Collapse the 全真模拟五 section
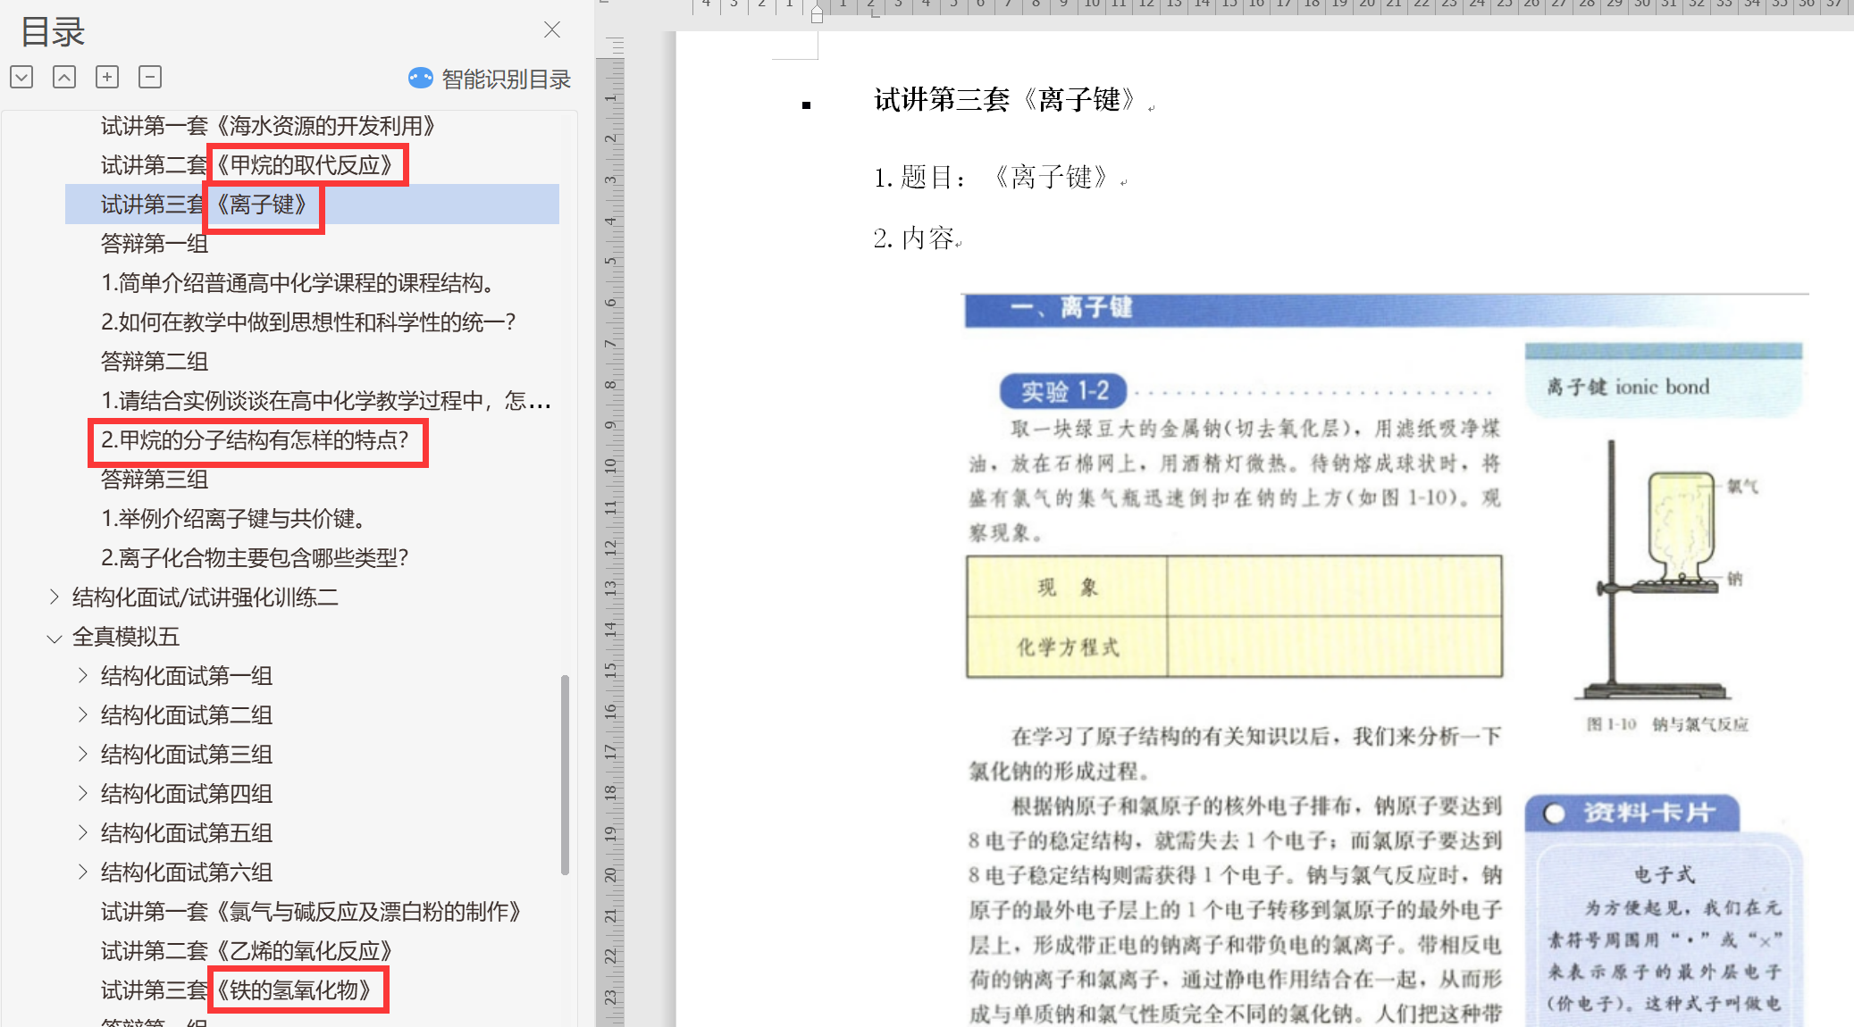This screenshot has height=1027, width=1854. click(55, 638)
